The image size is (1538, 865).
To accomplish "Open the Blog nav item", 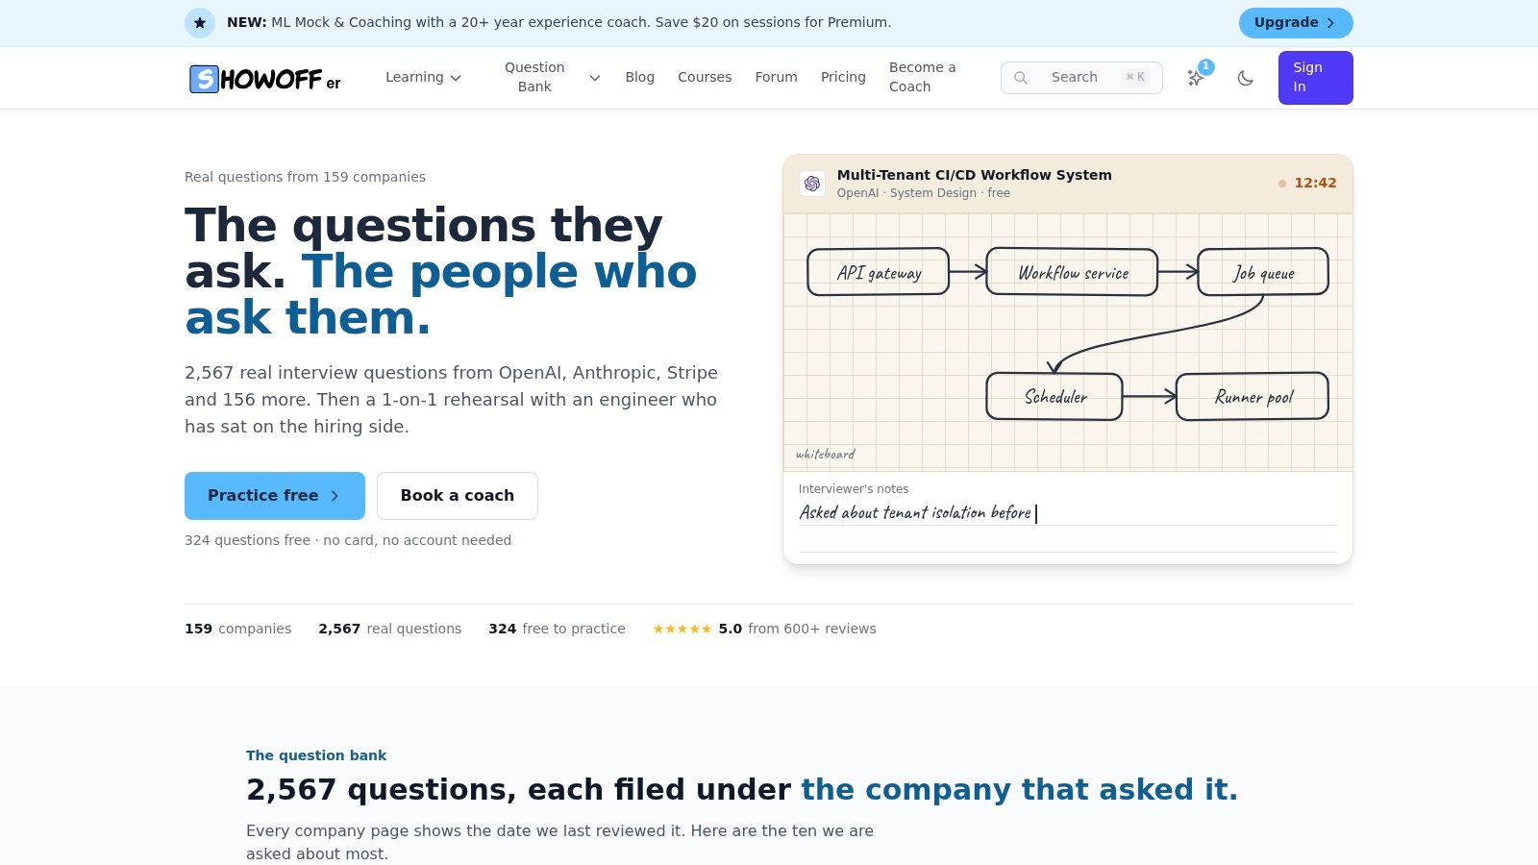I will 639,78.
